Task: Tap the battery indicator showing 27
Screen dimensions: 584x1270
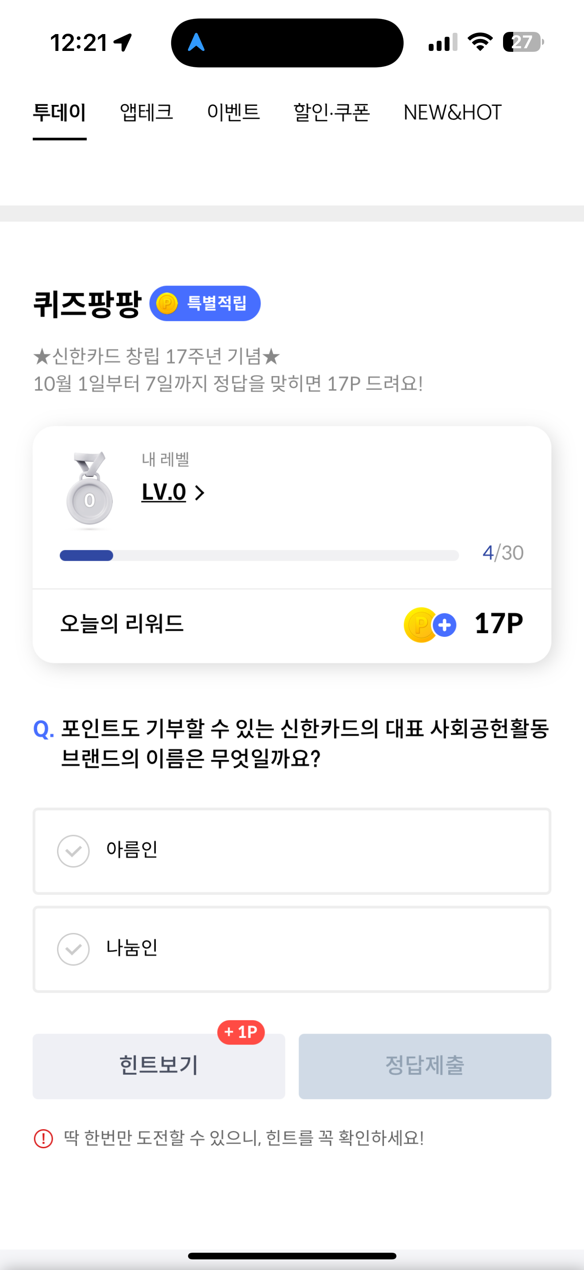Action: click(523, 42)
